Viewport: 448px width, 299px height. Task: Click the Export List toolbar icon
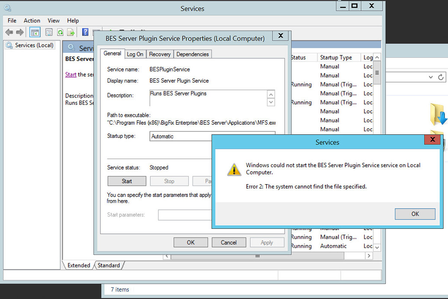tap(71, 32)
